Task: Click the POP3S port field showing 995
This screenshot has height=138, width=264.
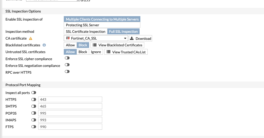Action: pos(70,113)
